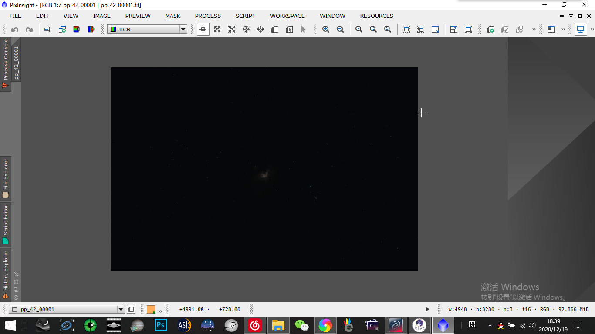The width and height of the screenshot is (595, 334).
Task: Click the PHD guiding taskbar icon
Action: pos(90,325)
